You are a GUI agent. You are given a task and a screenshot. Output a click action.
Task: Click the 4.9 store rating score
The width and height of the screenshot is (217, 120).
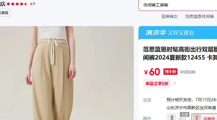(x=32, y=4)
